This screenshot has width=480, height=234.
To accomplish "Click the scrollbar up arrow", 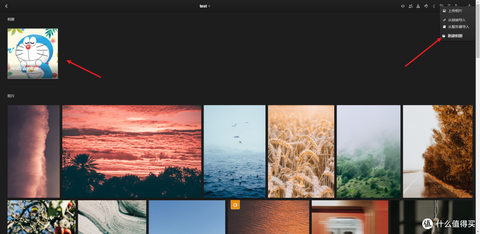I will (477, 2).
